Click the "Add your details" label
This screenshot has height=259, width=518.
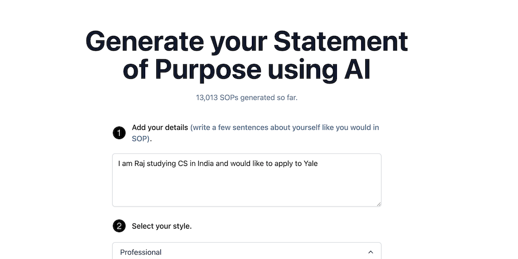coord(160,127)
